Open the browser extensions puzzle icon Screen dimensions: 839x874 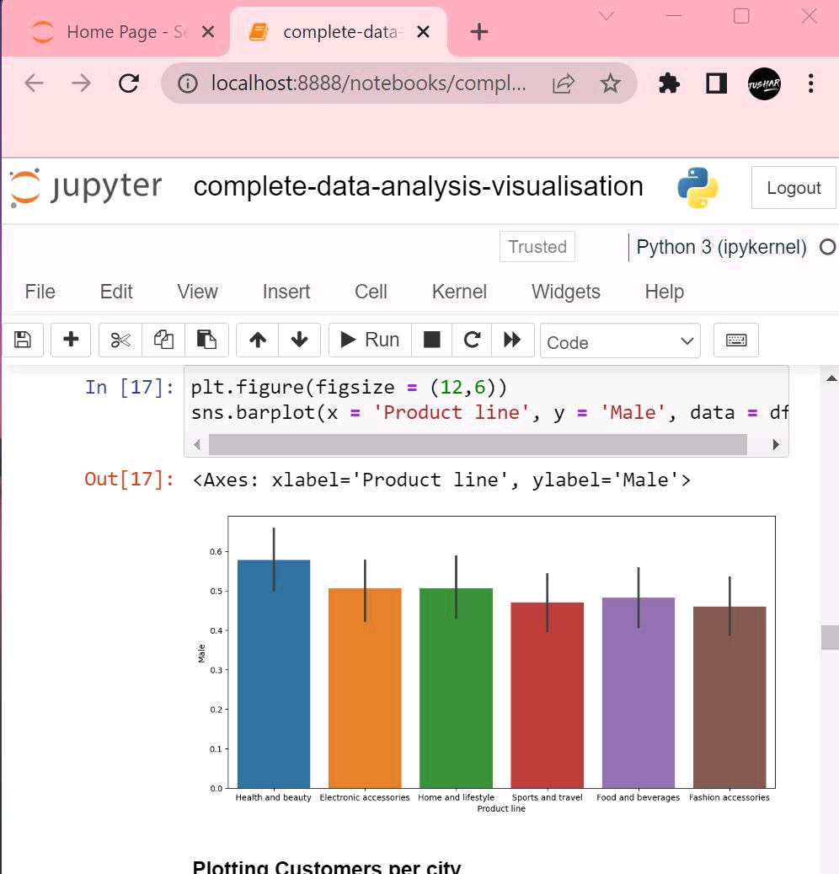point(669,83)
